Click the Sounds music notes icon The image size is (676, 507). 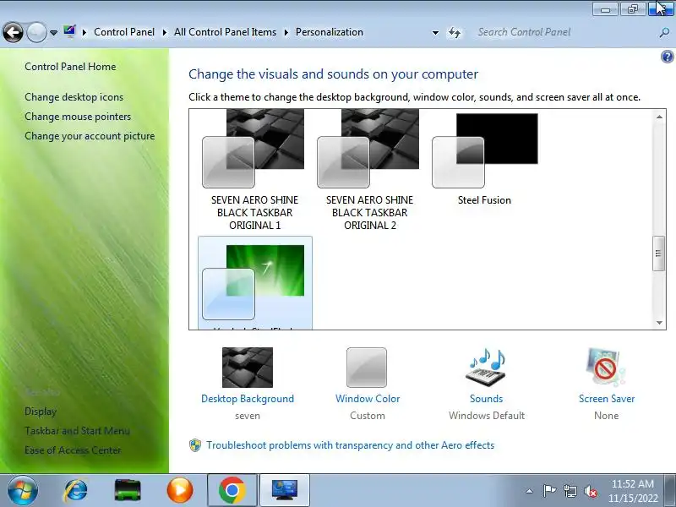coord(486,368)
